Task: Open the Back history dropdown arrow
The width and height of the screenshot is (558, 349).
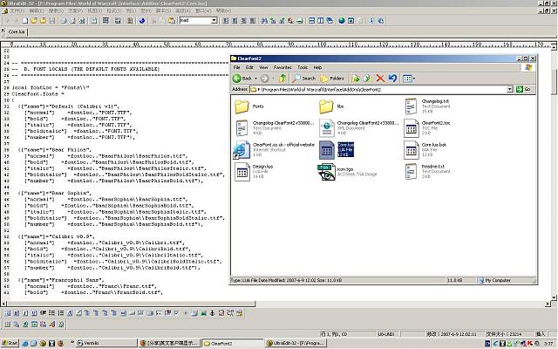Action: 255,78
